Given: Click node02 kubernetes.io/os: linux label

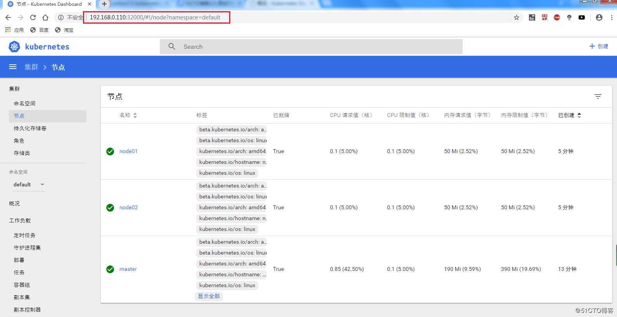Looking at the screenshot, I should (227, 229).
